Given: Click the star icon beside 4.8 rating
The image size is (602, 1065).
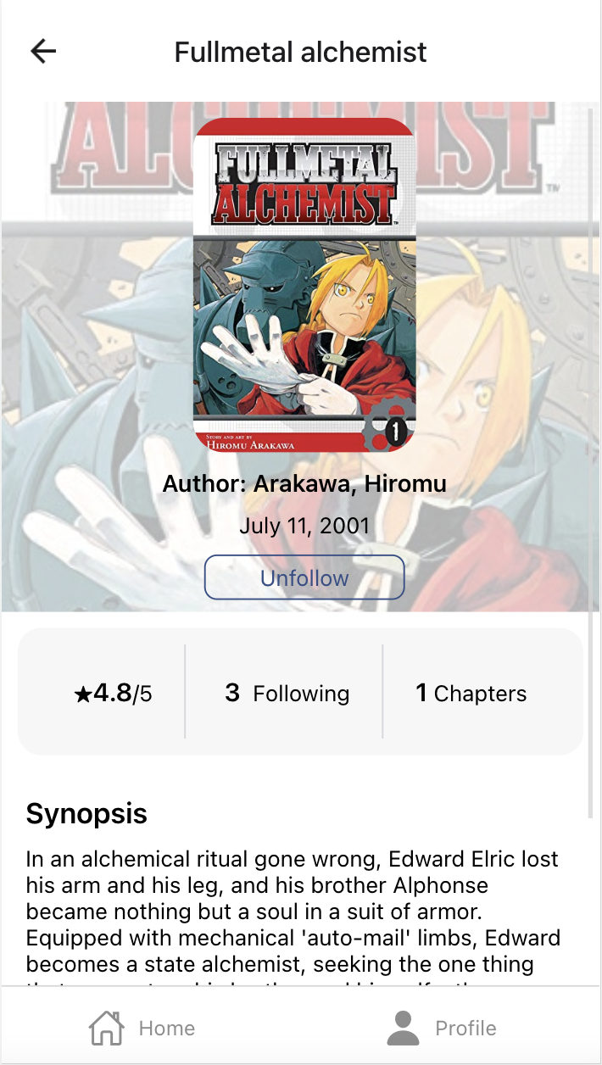Looking at the screenshot, I should pyautogui.click(x=83, y=695).
